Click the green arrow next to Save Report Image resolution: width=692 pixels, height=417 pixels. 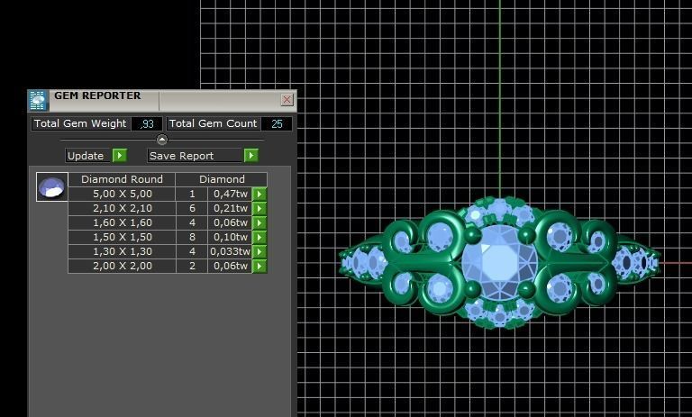(x=250, y=155)
